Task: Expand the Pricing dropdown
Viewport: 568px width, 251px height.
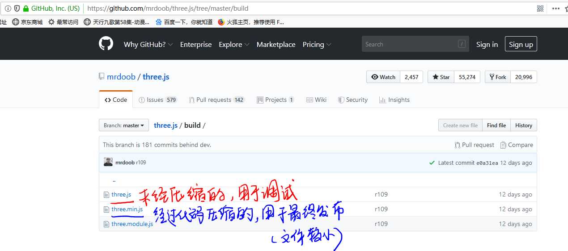Action: (x=317, y=44)
